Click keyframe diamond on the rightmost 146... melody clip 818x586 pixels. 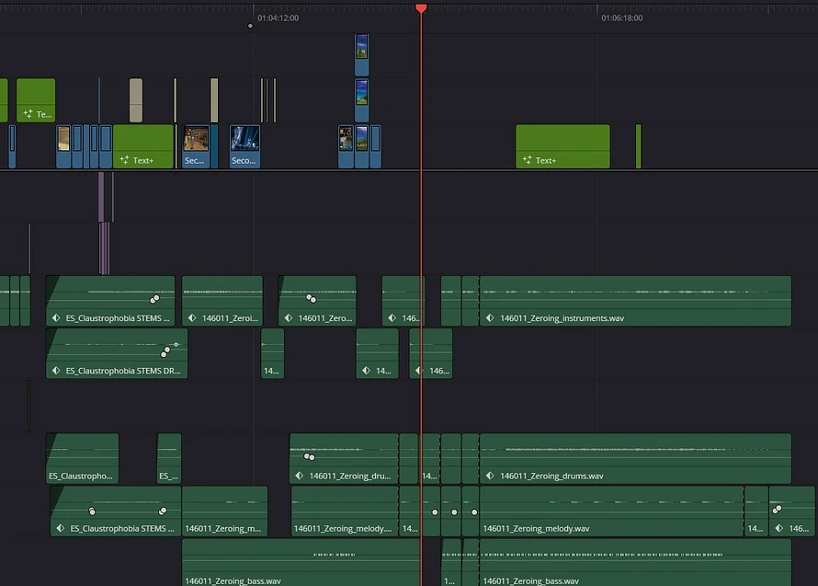[778, 528]
